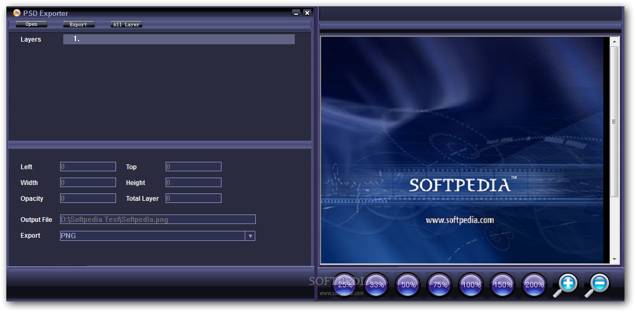Set preview zoom to 50%
This screenshot has height=312, width=635.
(x=408, y=285)
